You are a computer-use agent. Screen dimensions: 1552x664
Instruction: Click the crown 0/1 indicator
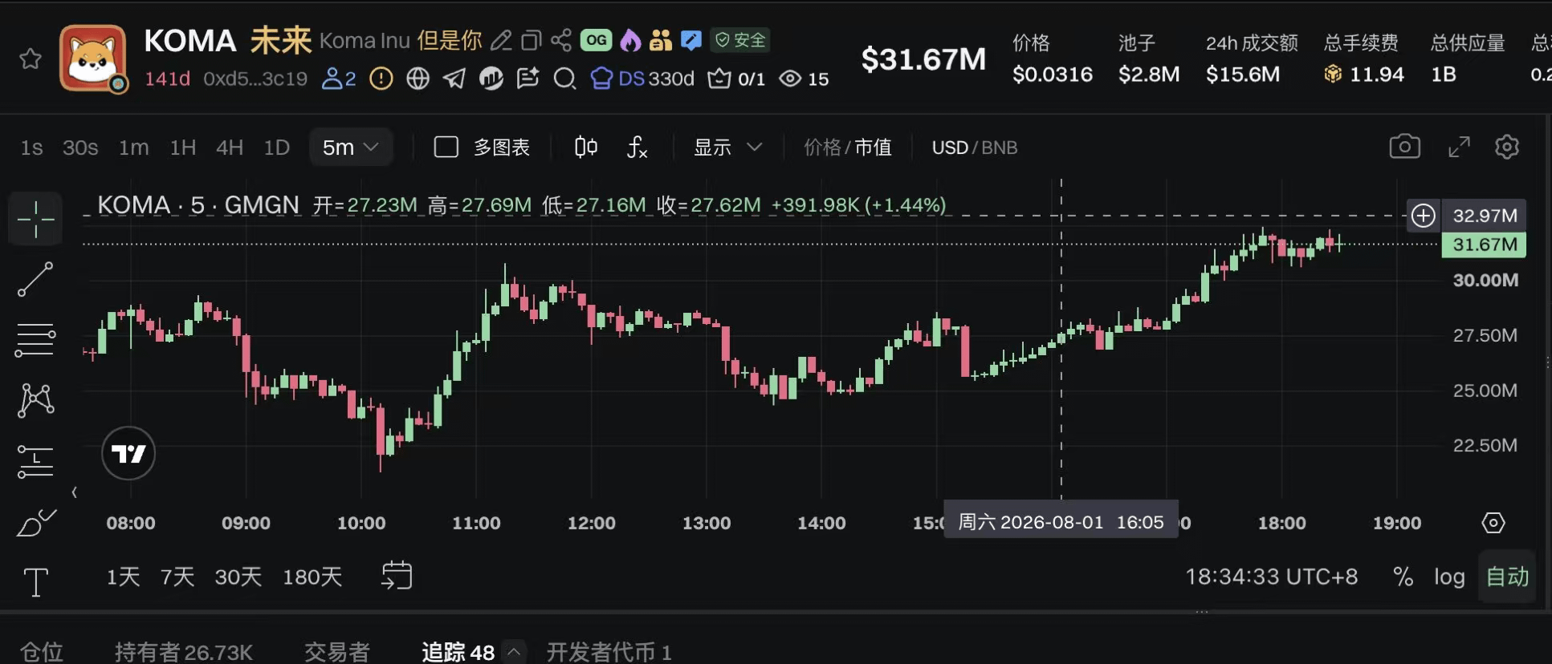(x=736, y=79)
